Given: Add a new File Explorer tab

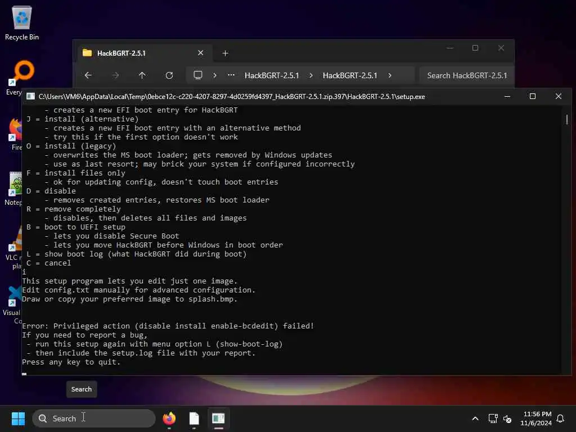Looking at the screenshot, I should click(x=225, y=53).
